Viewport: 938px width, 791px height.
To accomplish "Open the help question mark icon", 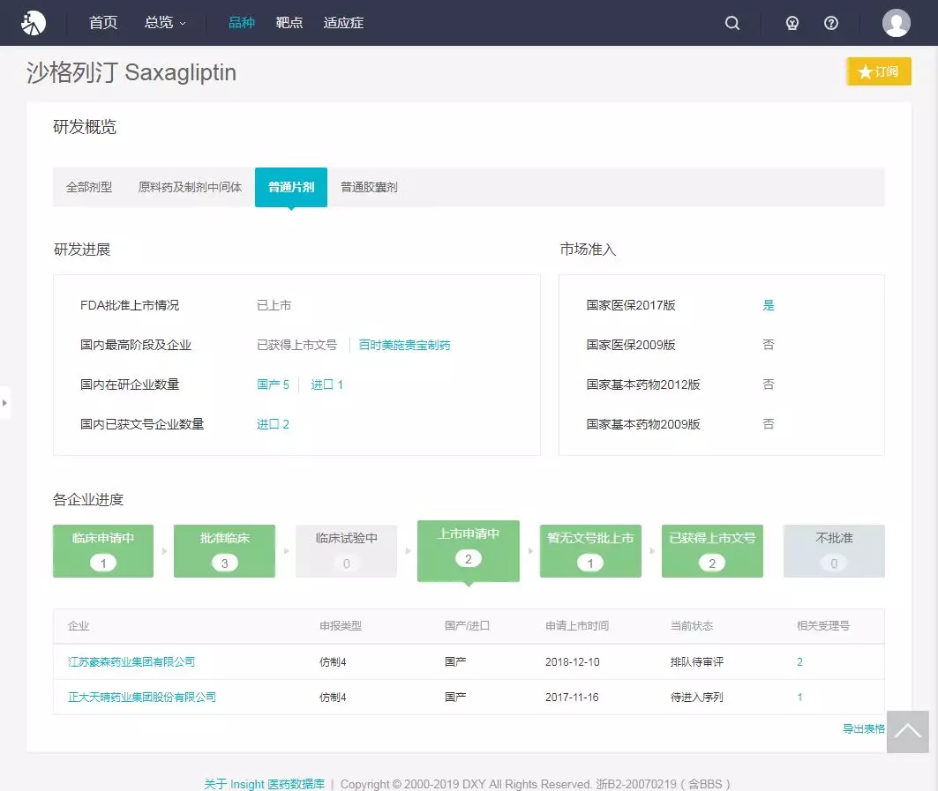I will [x=831, y=23].
